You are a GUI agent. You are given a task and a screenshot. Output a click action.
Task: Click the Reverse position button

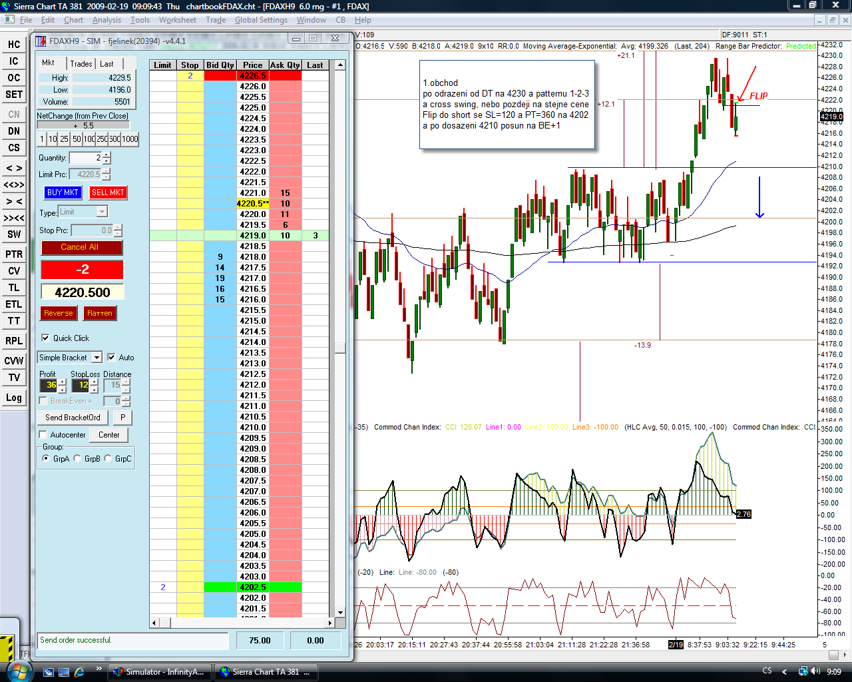coord(59,313)
